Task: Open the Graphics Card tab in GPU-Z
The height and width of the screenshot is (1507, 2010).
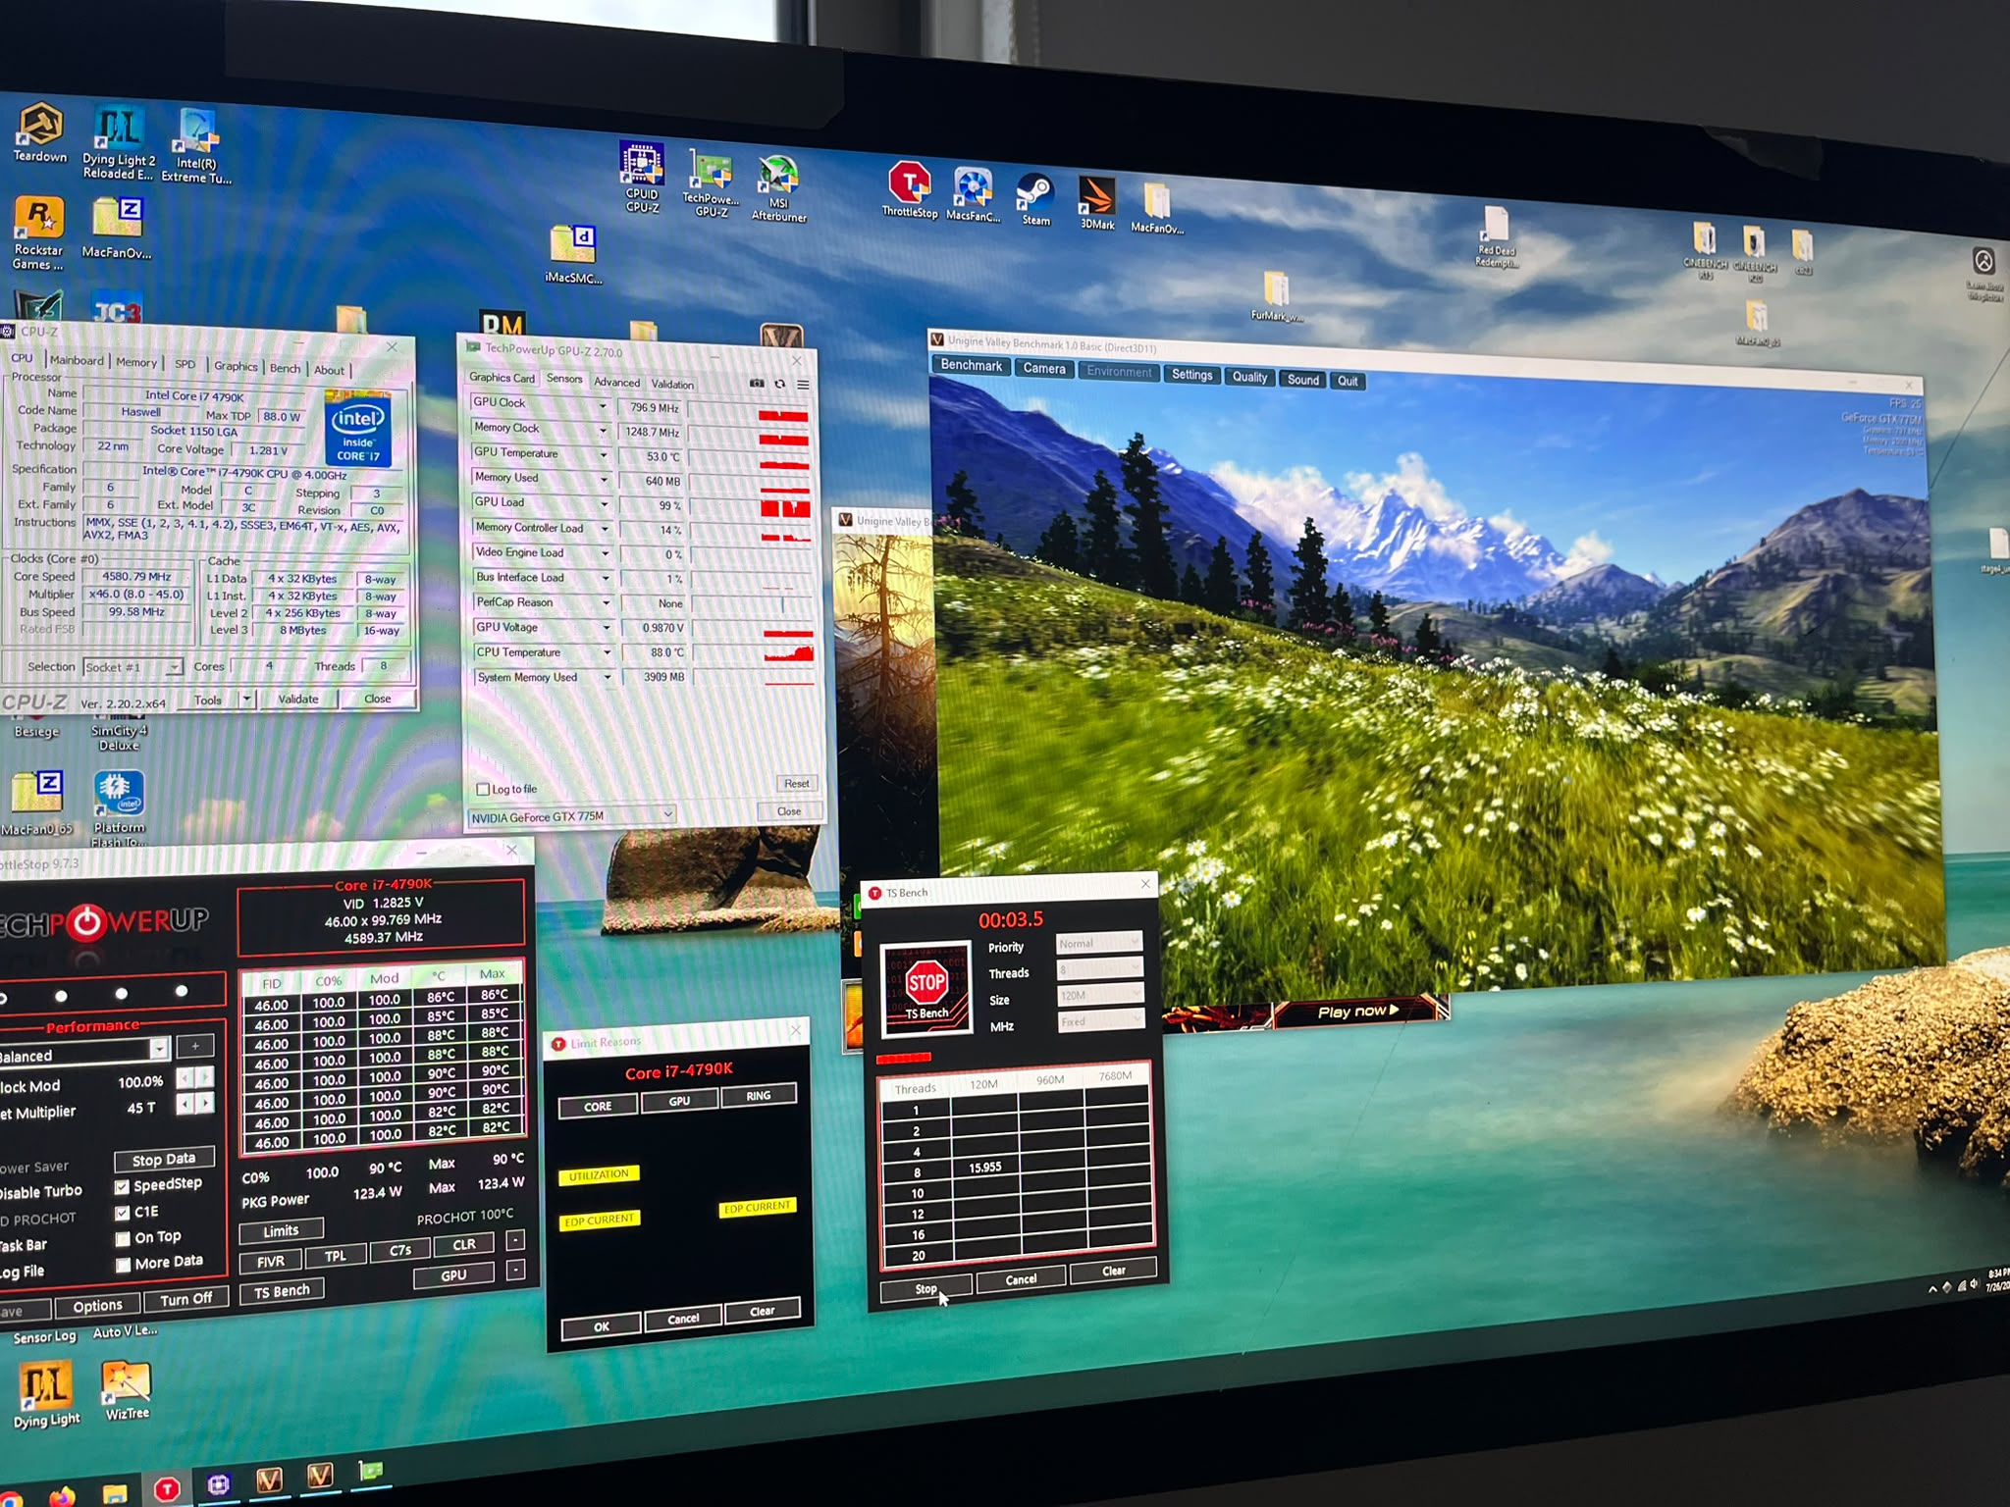Action: (x=502, y=378)
